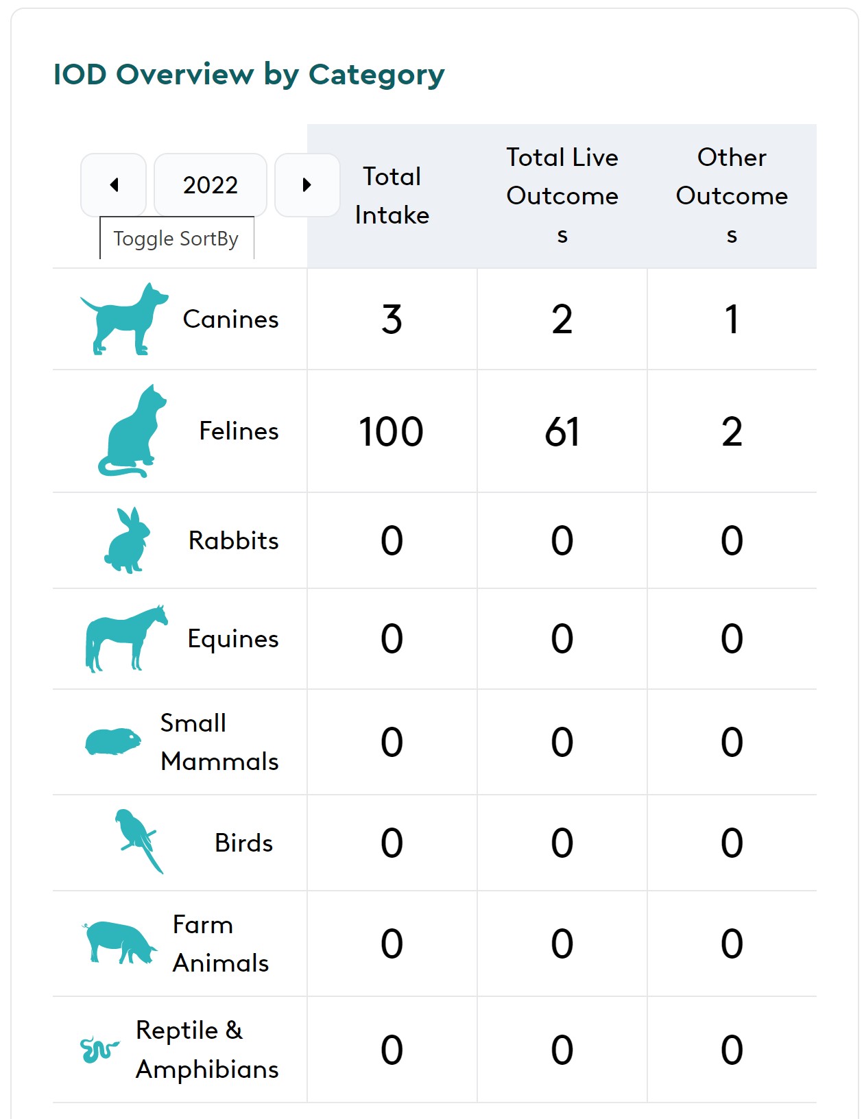864x1119 pixels.
Task: Click the guinea pig Small Mammals icon
Action: tap(113, 742)
